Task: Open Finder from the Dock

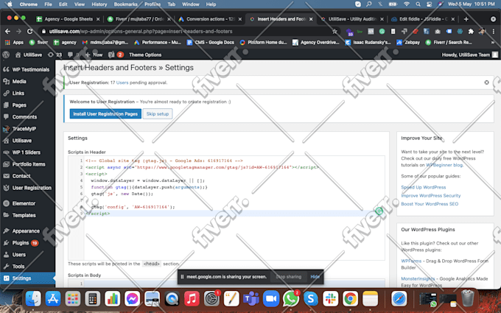Action: [x=33, y=299]
